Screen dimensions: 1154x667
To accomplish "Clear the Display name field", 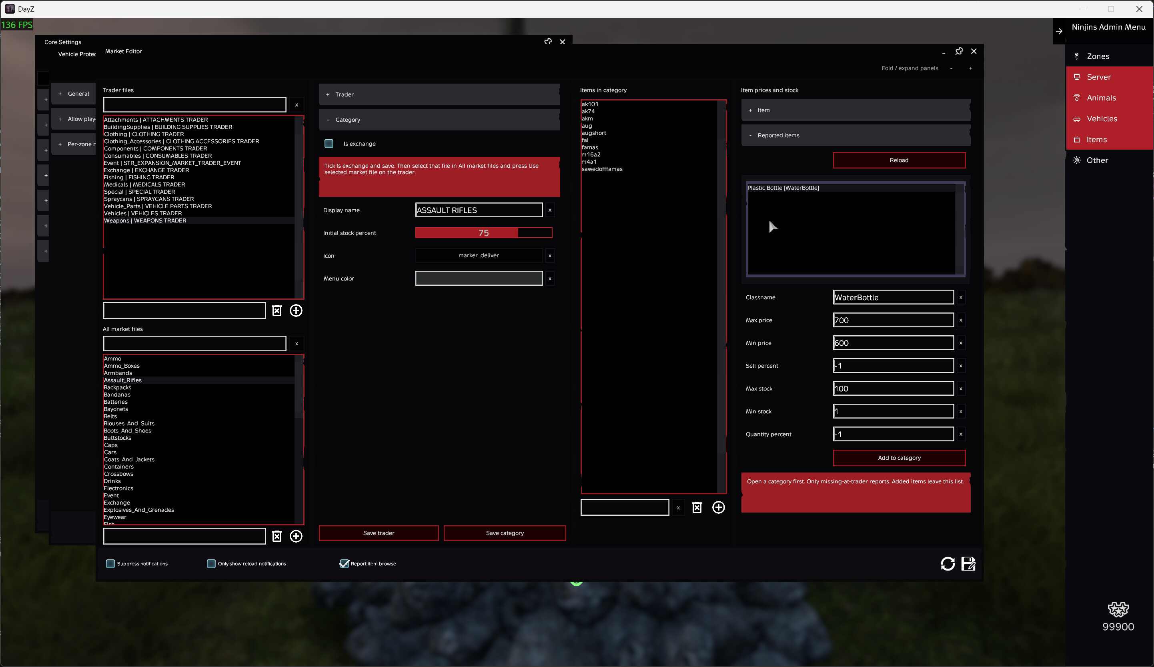I will [x=549, y=210].
